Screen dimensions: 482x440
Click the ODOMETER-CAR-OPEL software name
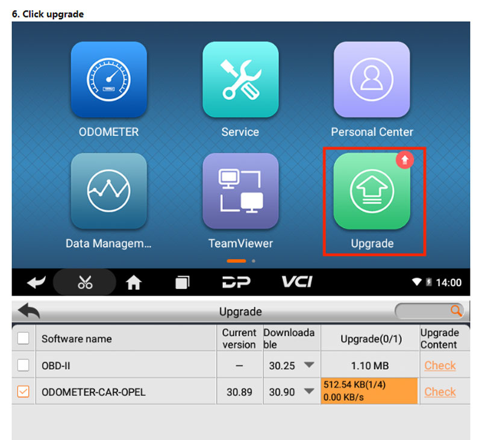pyautogui.click(x=93, y=392)
